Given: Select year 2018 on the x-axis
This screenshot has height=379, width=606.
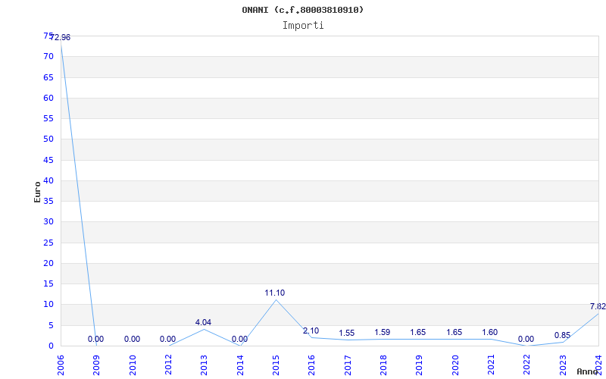Looking at the screenshot, I should (x=383, y=365).
